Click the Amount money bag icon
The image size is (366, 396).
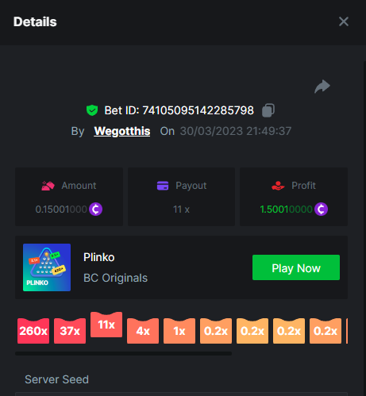coord(48,186)
